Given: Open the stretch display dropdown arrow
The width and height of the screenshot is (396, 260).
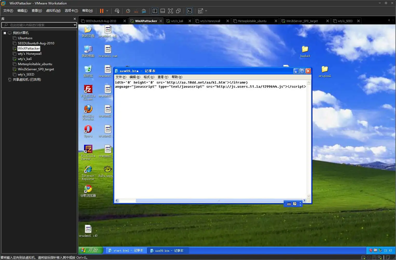Looking at the screenshot, I should coord(206,11).
